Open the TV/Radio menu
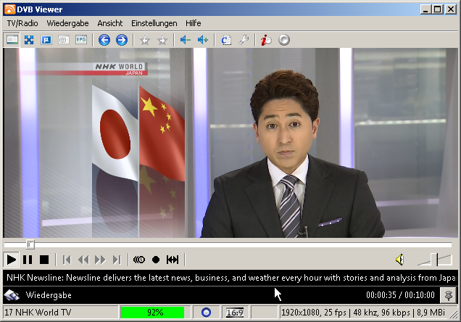The image size is (461, 322). (x=22, y=23)
